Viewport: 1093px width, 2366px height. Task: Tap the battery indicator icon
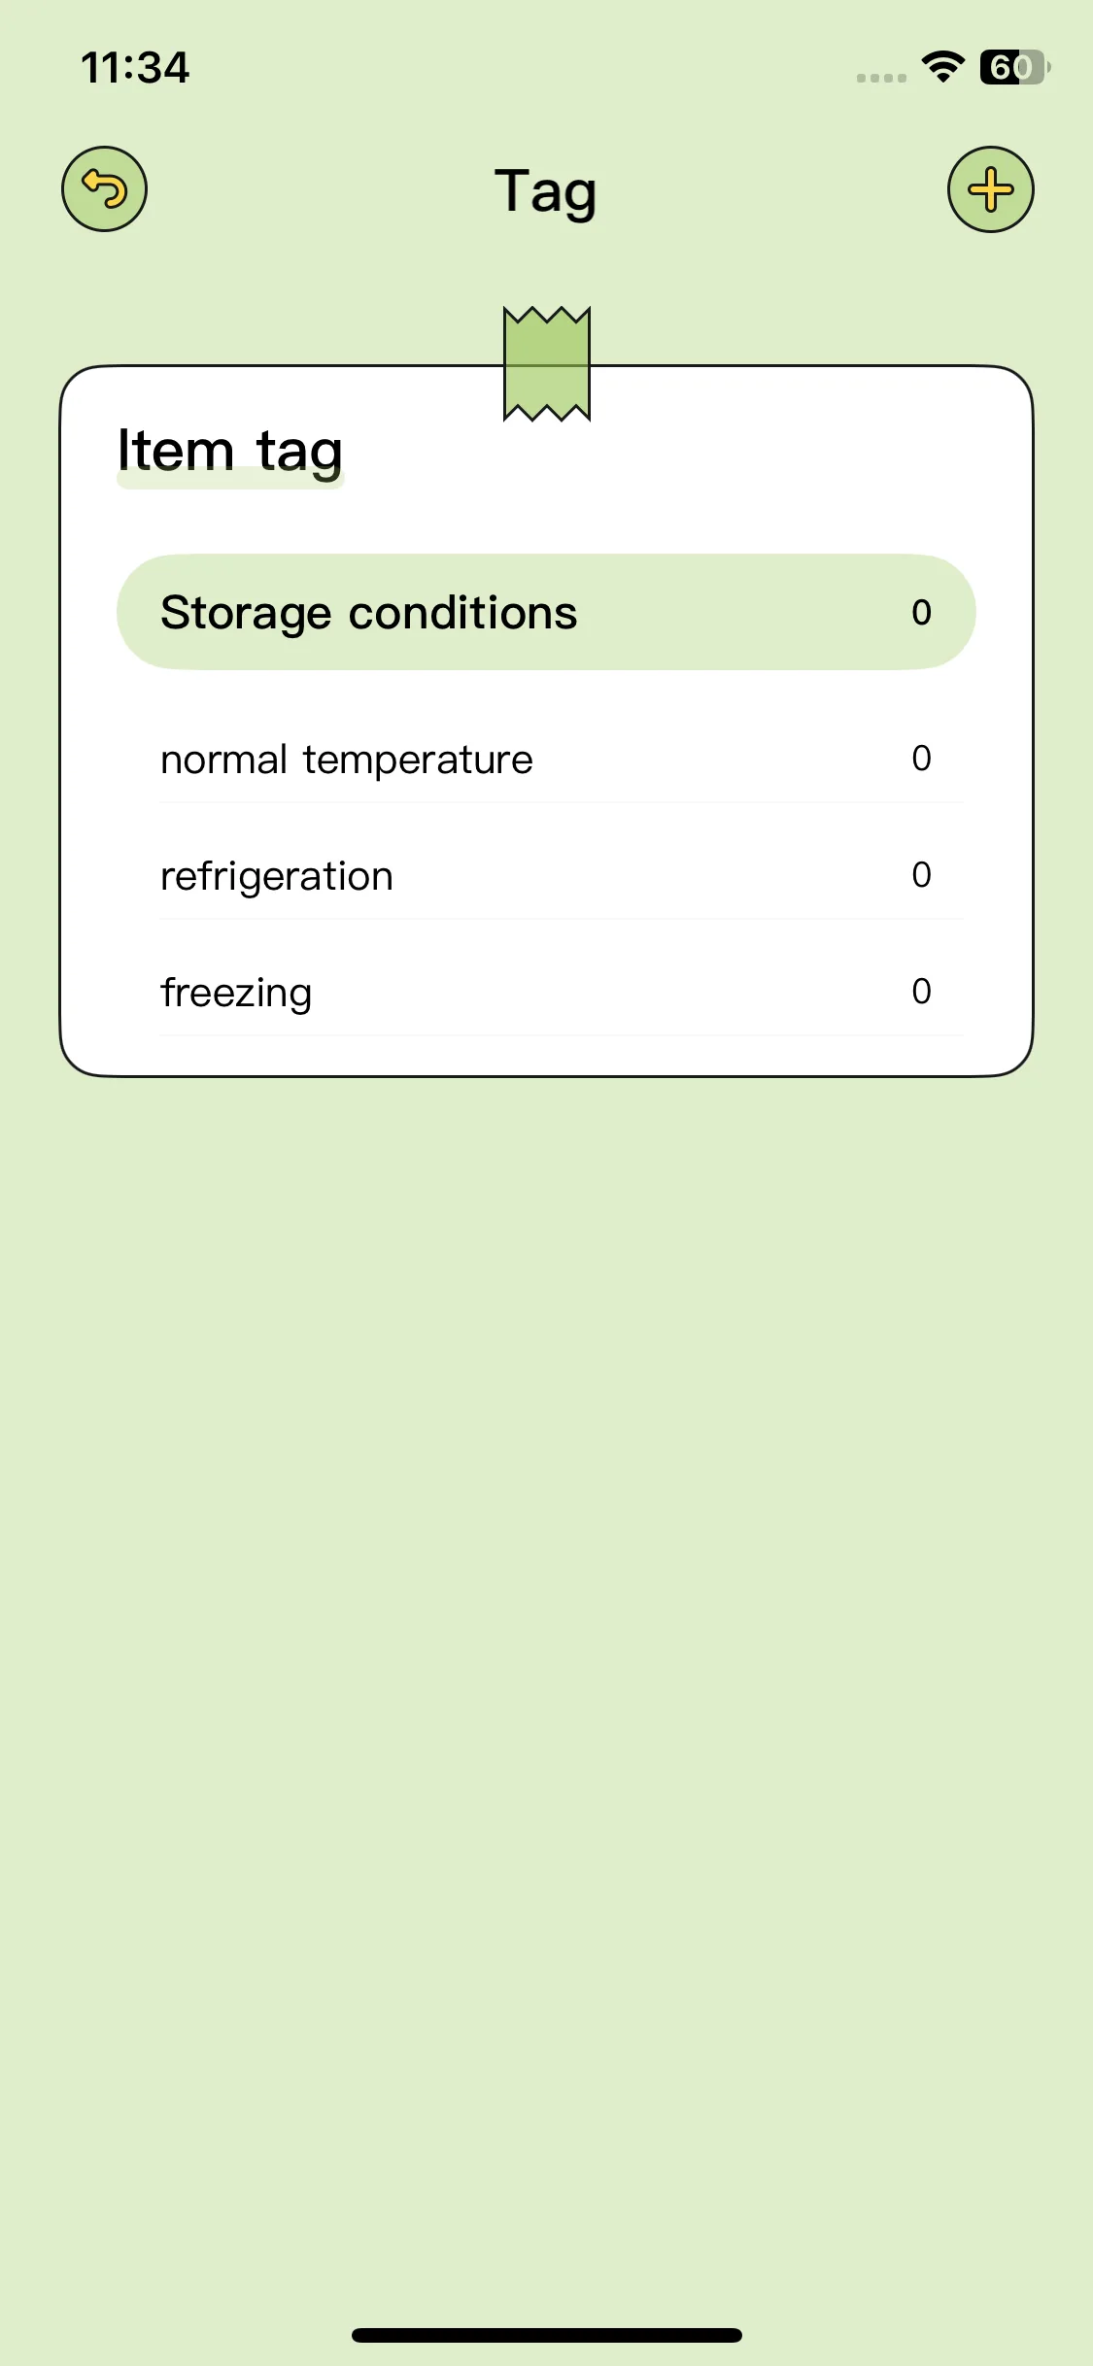point(1015,66)
